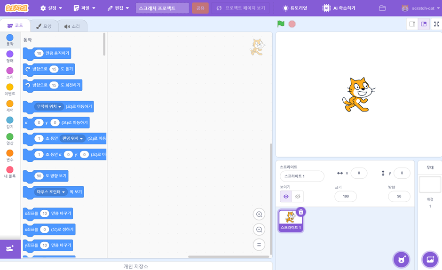Select the 스프라이트 1 thumbnail
The image size is (442, 270).
point(290,221)
